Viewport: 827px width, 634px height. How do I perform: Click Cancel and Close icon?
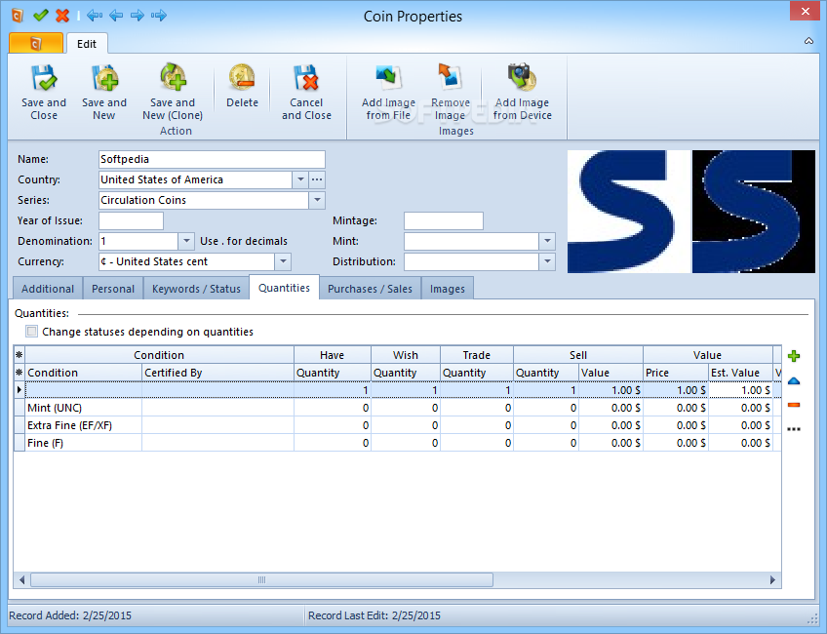(x=306, y=78)
